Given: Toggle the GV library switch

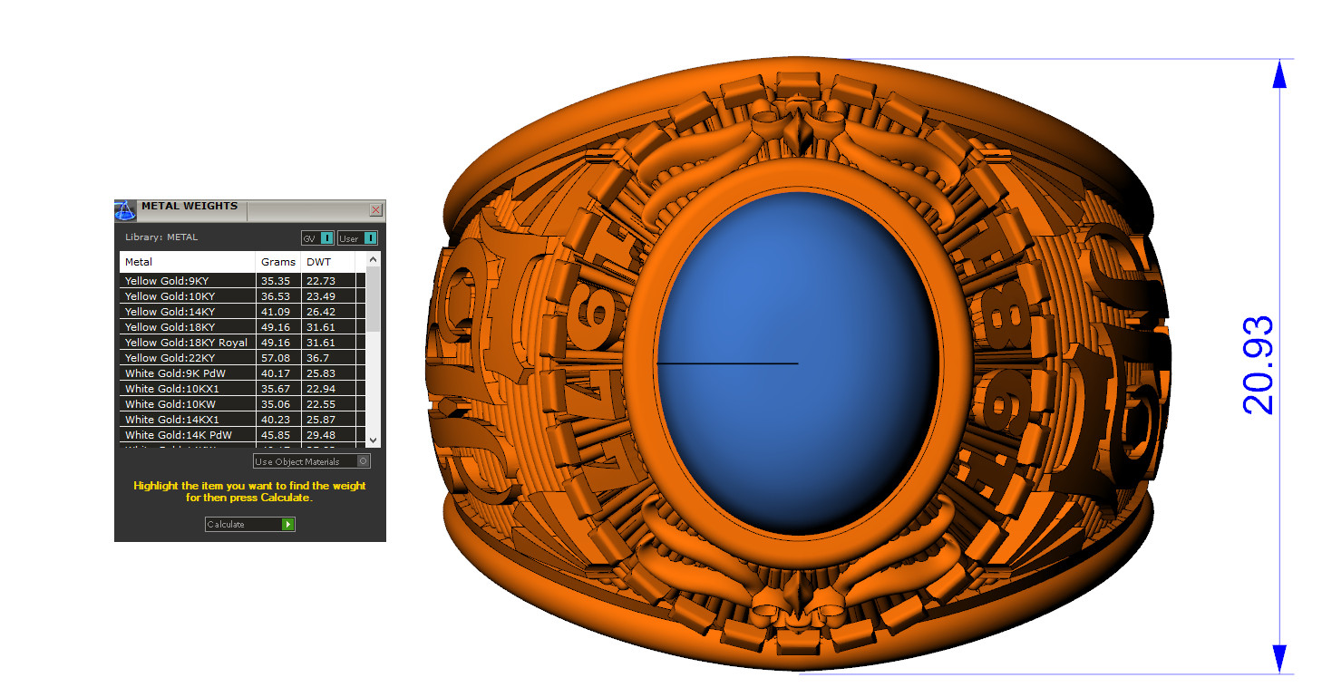Looking at the screenshot, I should coord(326,238).
